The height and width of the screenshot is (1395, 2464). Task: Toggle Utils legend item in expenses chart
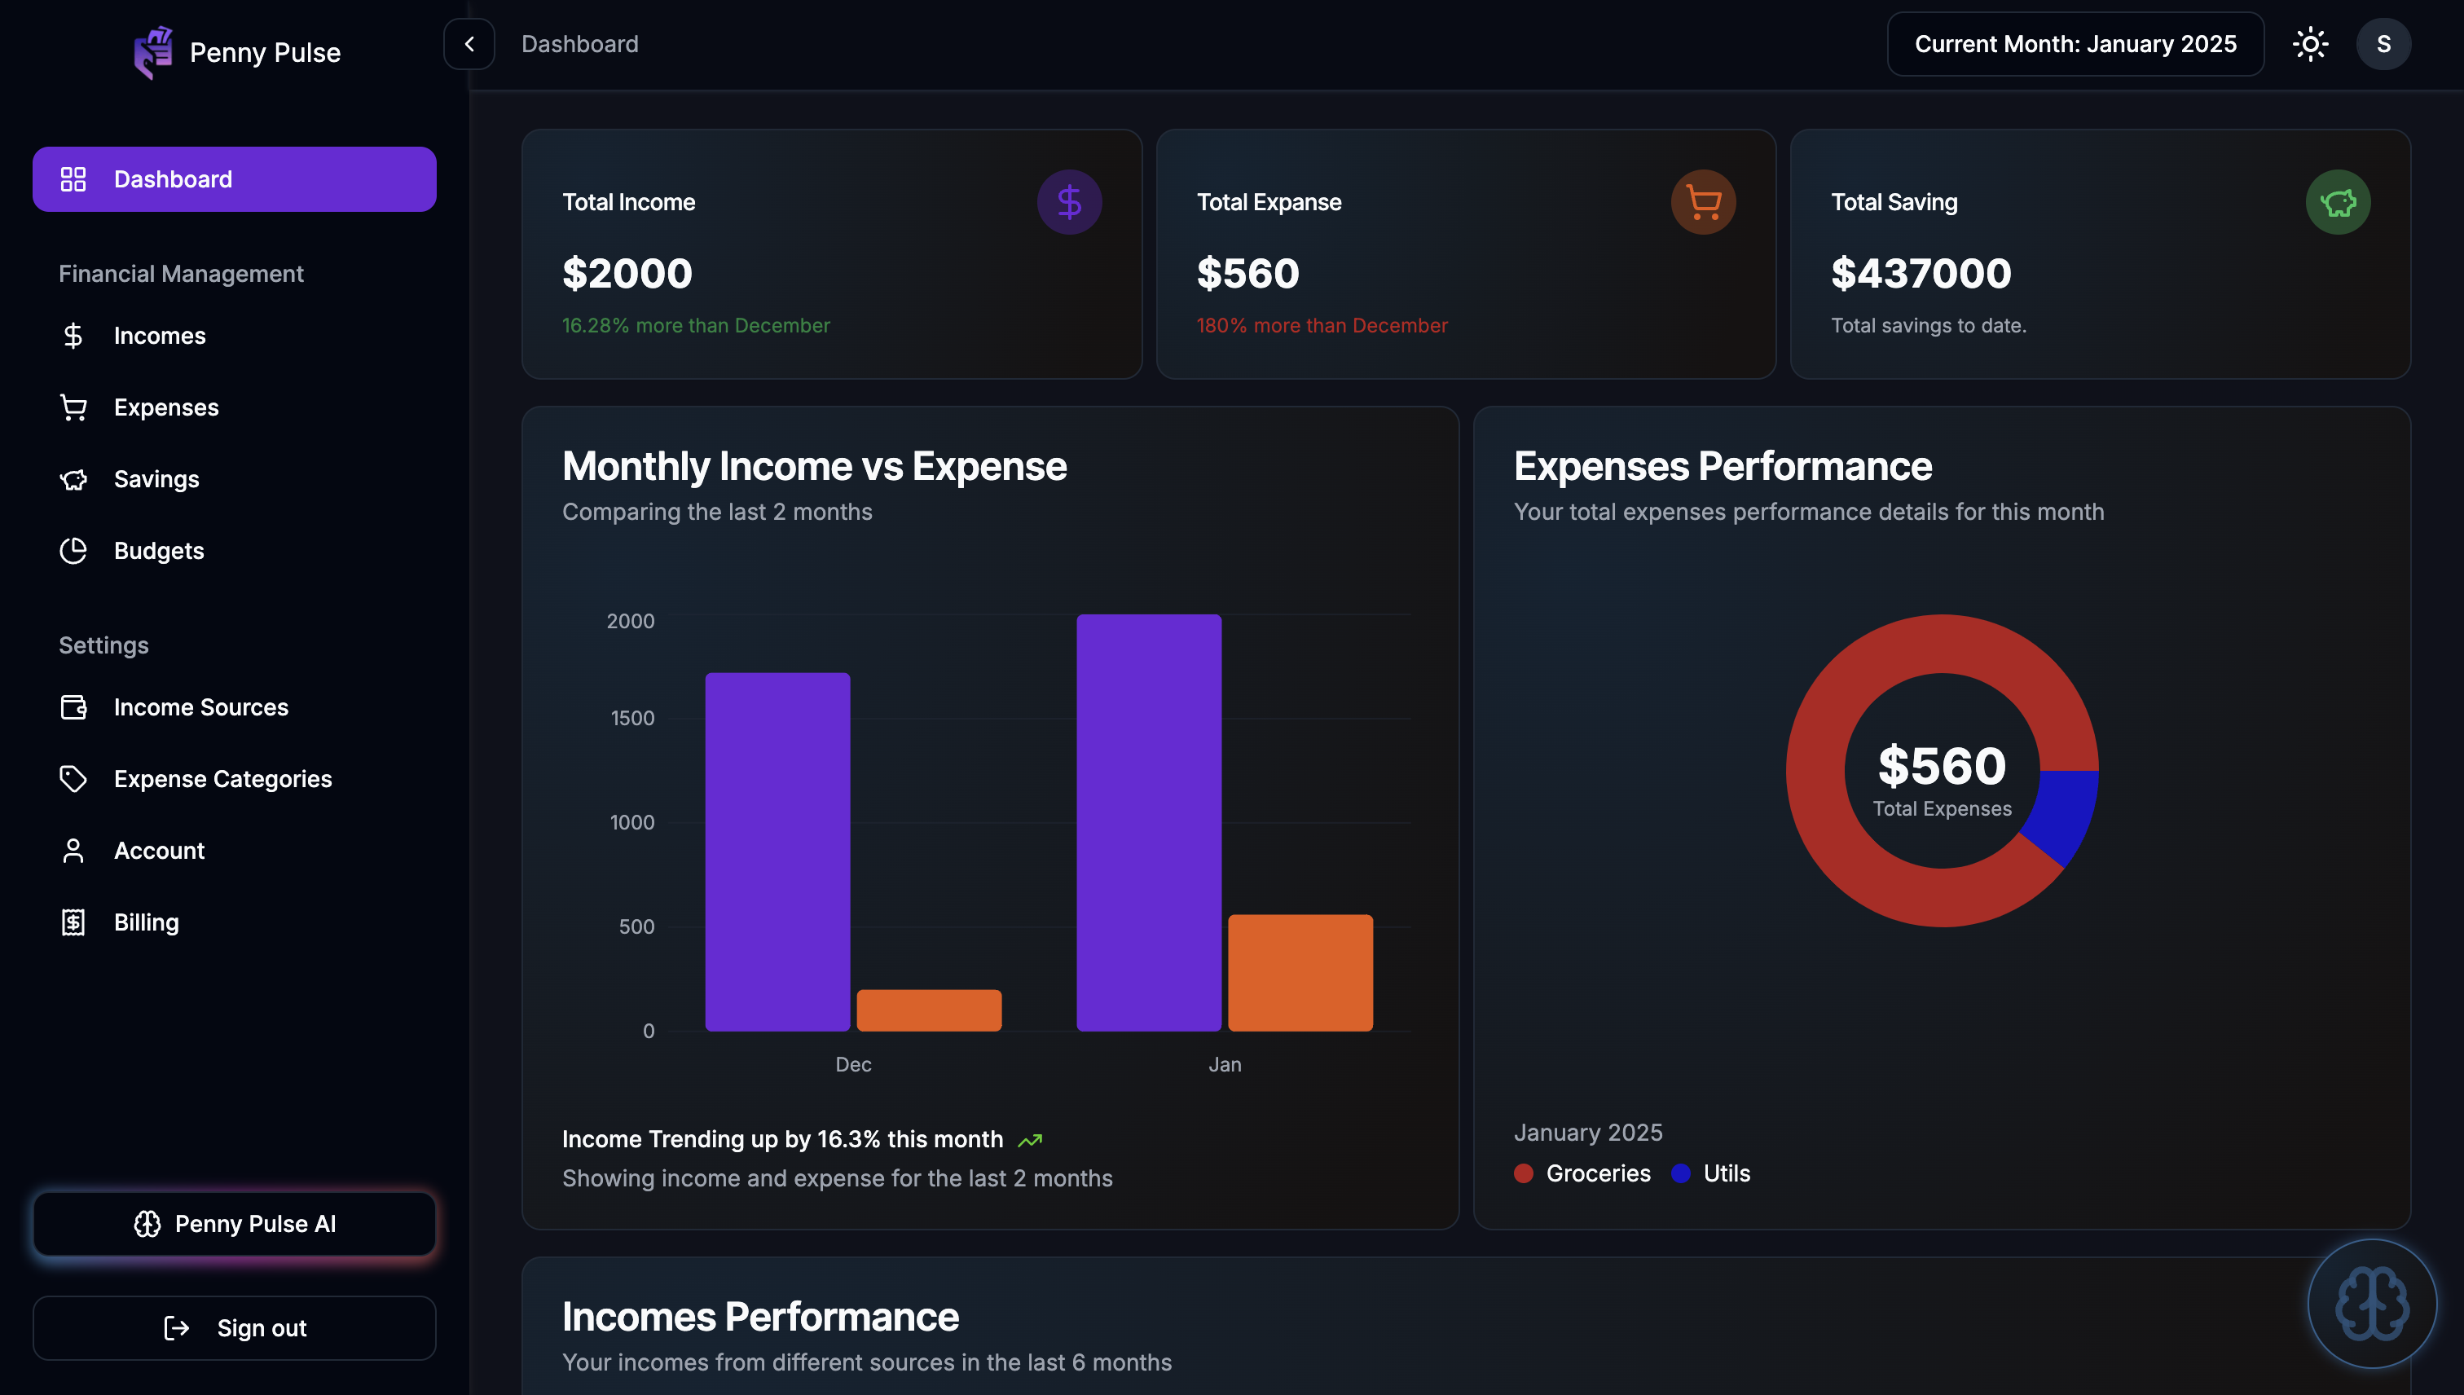pyautogui.click(x=1711, y=1173)
